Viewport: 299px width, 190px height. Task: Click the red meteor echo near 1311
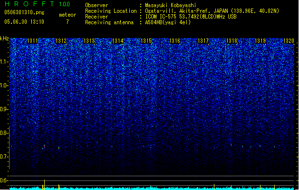(44, 146)
